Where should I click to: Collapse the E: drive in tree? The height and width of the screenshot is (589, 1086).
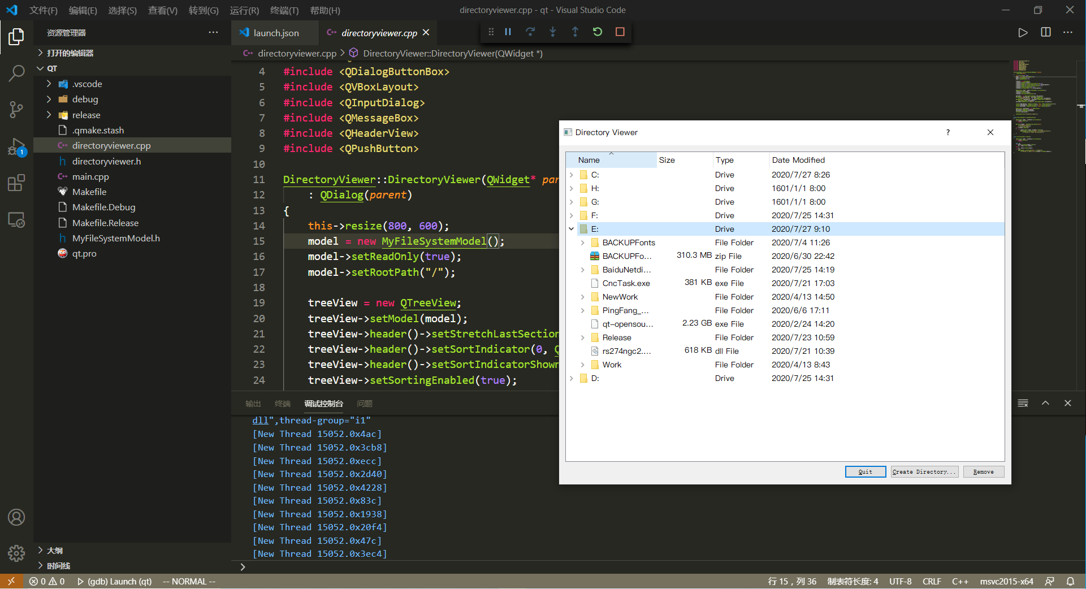pos(572,229)
